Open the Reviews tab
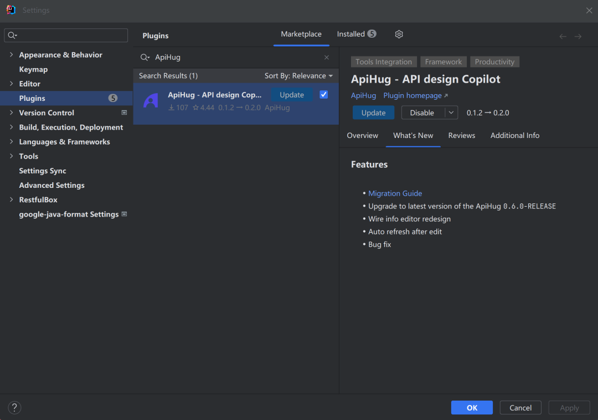This screenshot has width=598, height=420. click(x=461, y=136)
